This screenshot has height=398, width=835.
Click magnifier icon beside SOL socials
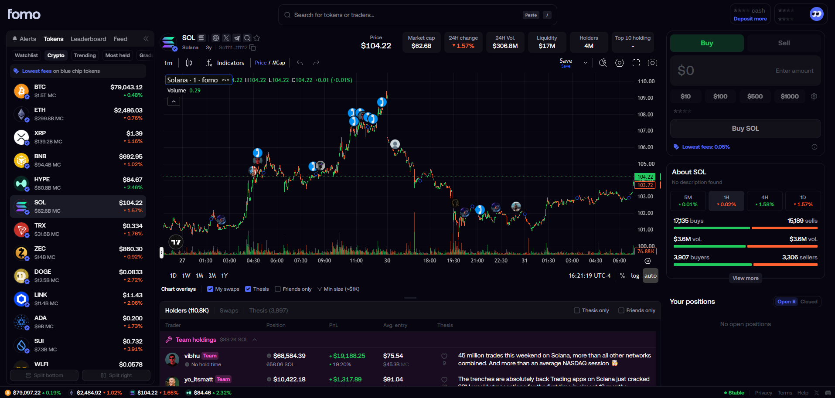tap(247, 38)
